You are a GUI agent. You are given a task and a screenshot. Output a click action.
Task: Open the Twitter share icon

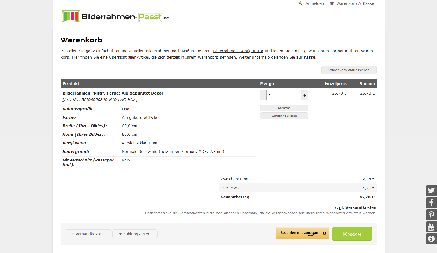point(431,191)
